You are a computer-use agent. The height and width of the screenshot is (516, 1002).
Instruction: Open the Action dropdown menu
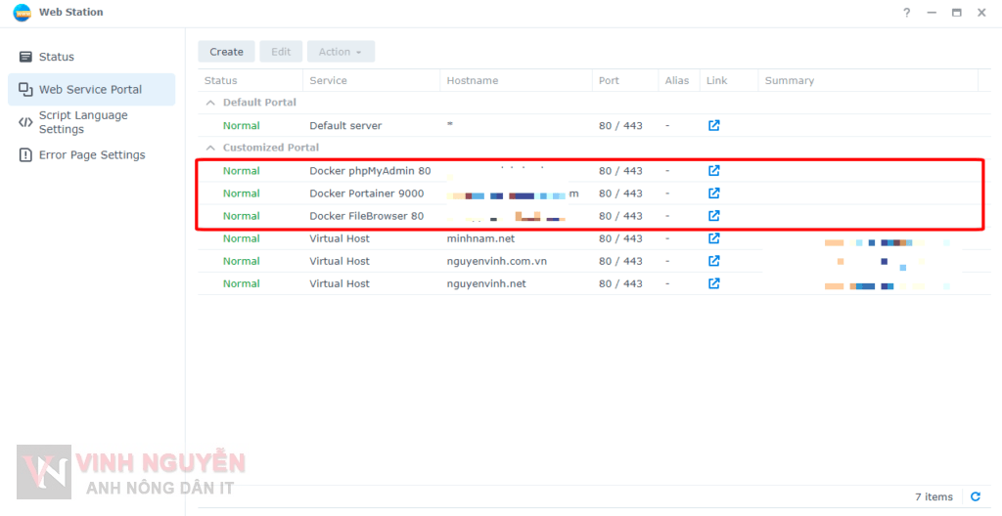[340, 52]
